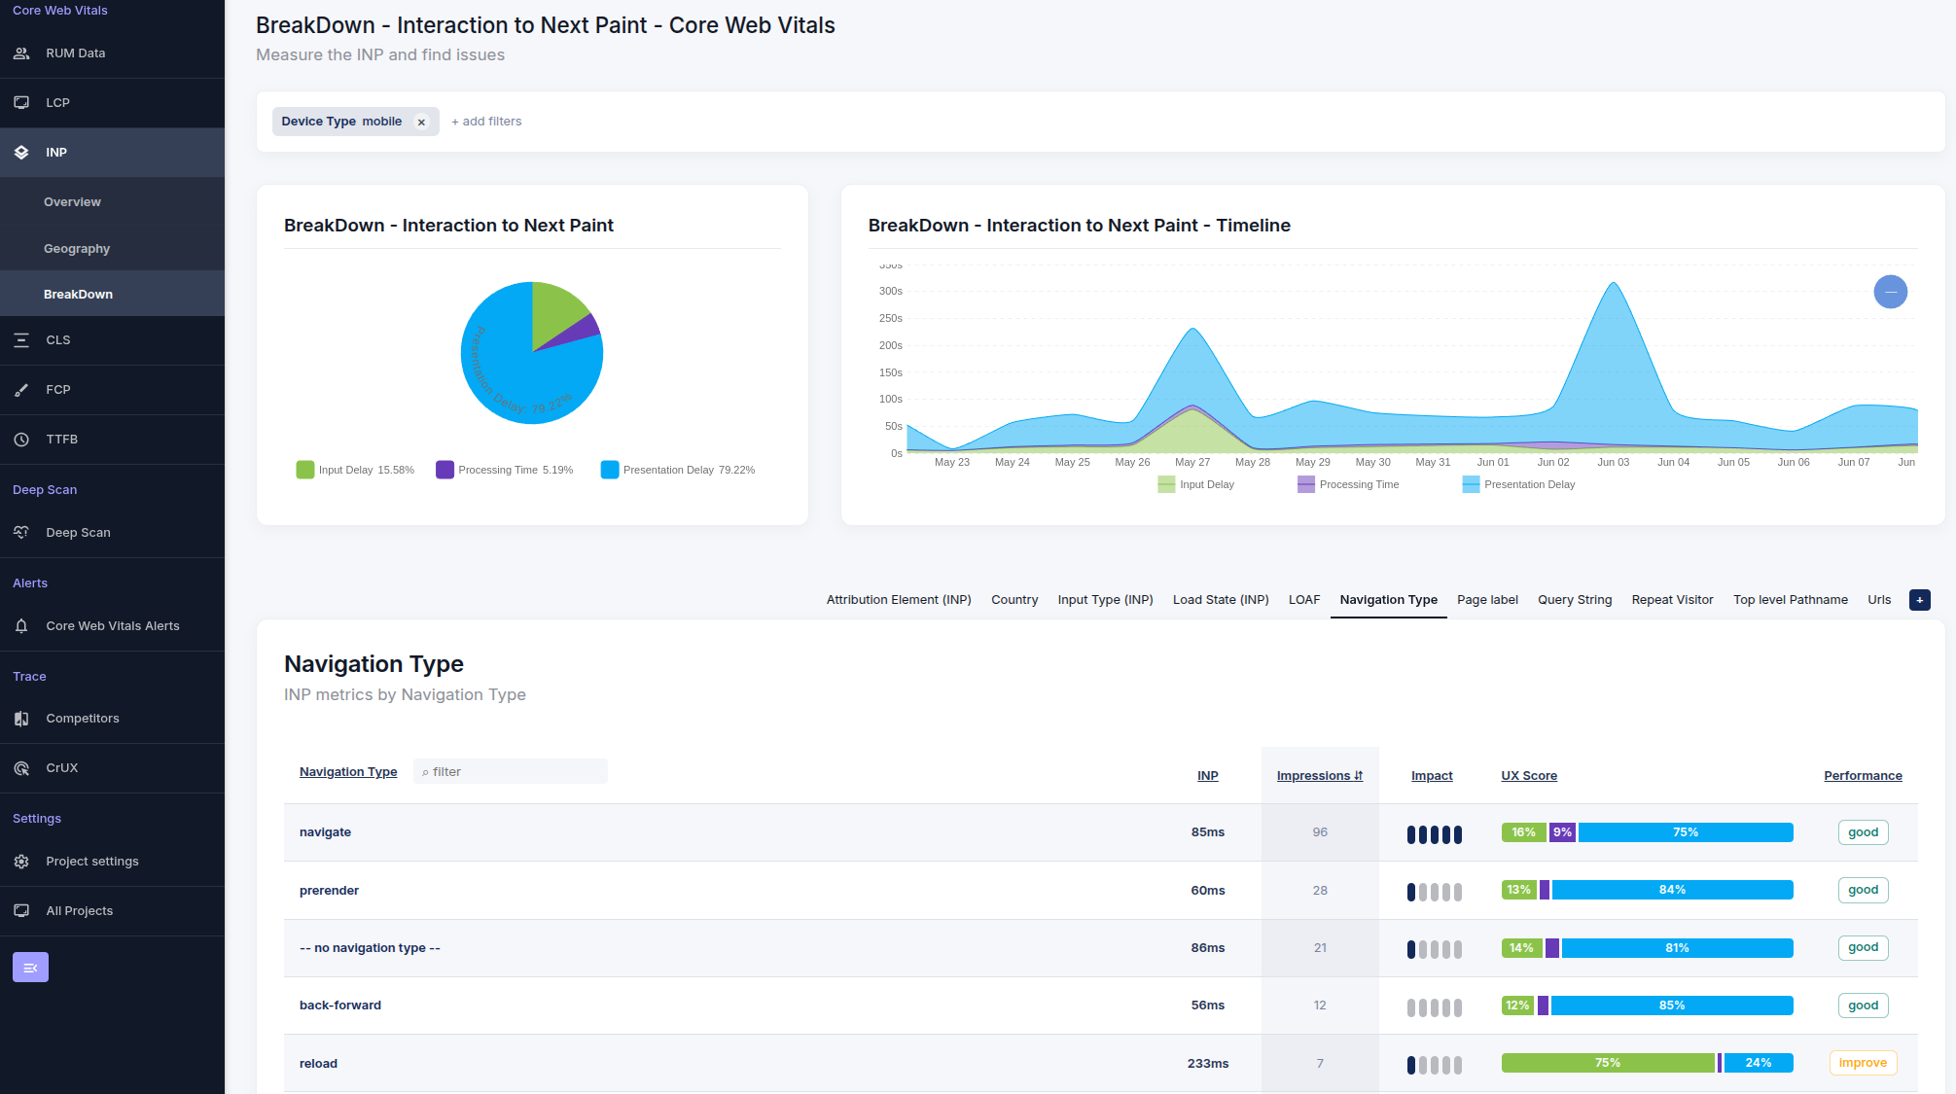
Task: Collapse the sidebar with the bottom arrow
Action: 30,967
